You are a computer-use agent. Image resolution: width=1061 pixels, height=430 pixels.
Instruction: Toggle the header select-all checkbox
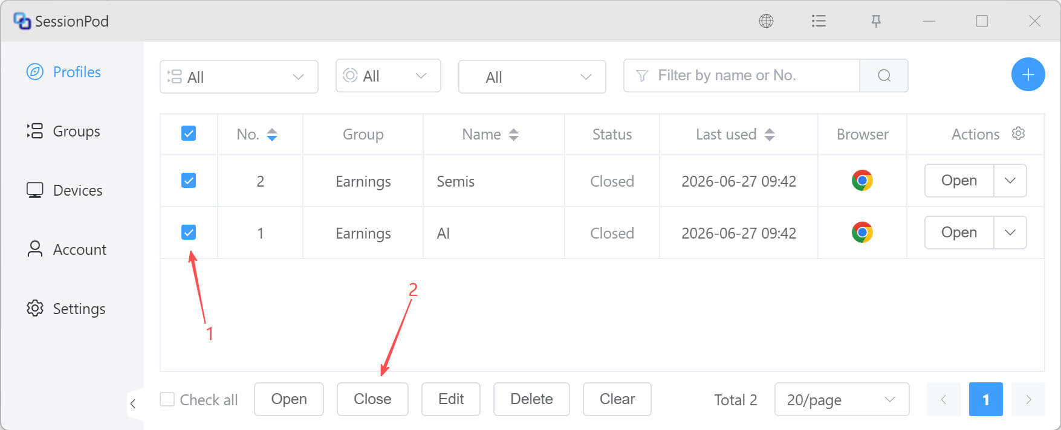coord(189,133)
